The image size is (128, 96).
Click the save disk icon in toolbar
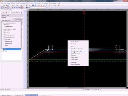pos(7,5)
